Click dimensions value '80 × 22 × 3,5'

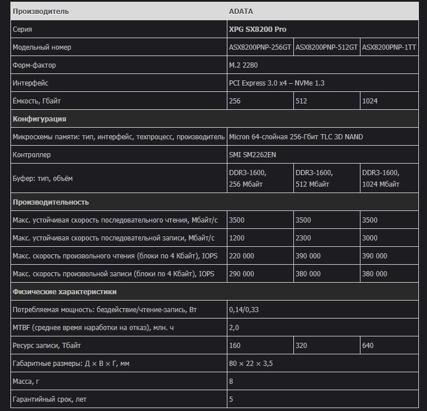[251, 364]
